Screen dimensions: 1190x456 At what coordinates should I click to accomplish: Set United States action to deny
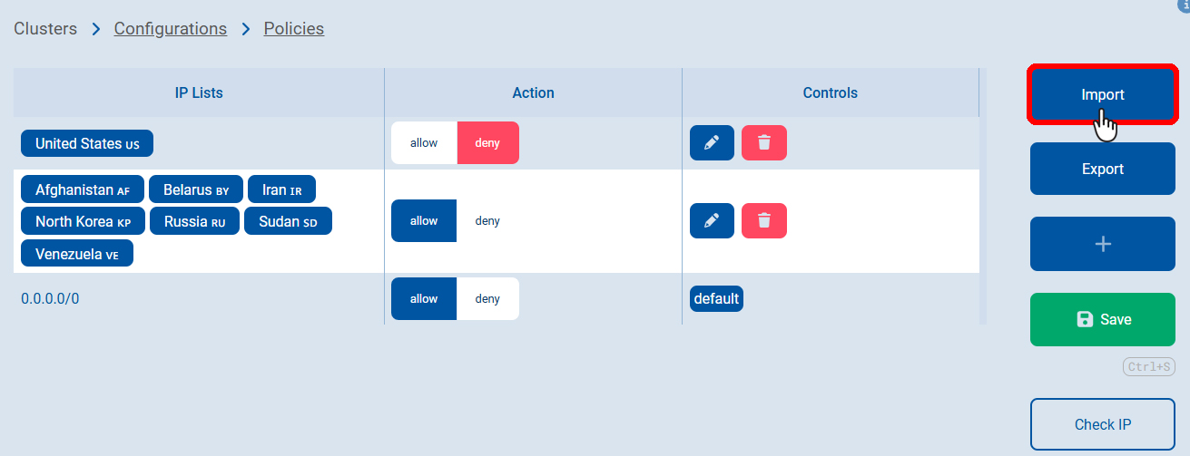pyautogui.click(x=487, y=143)
